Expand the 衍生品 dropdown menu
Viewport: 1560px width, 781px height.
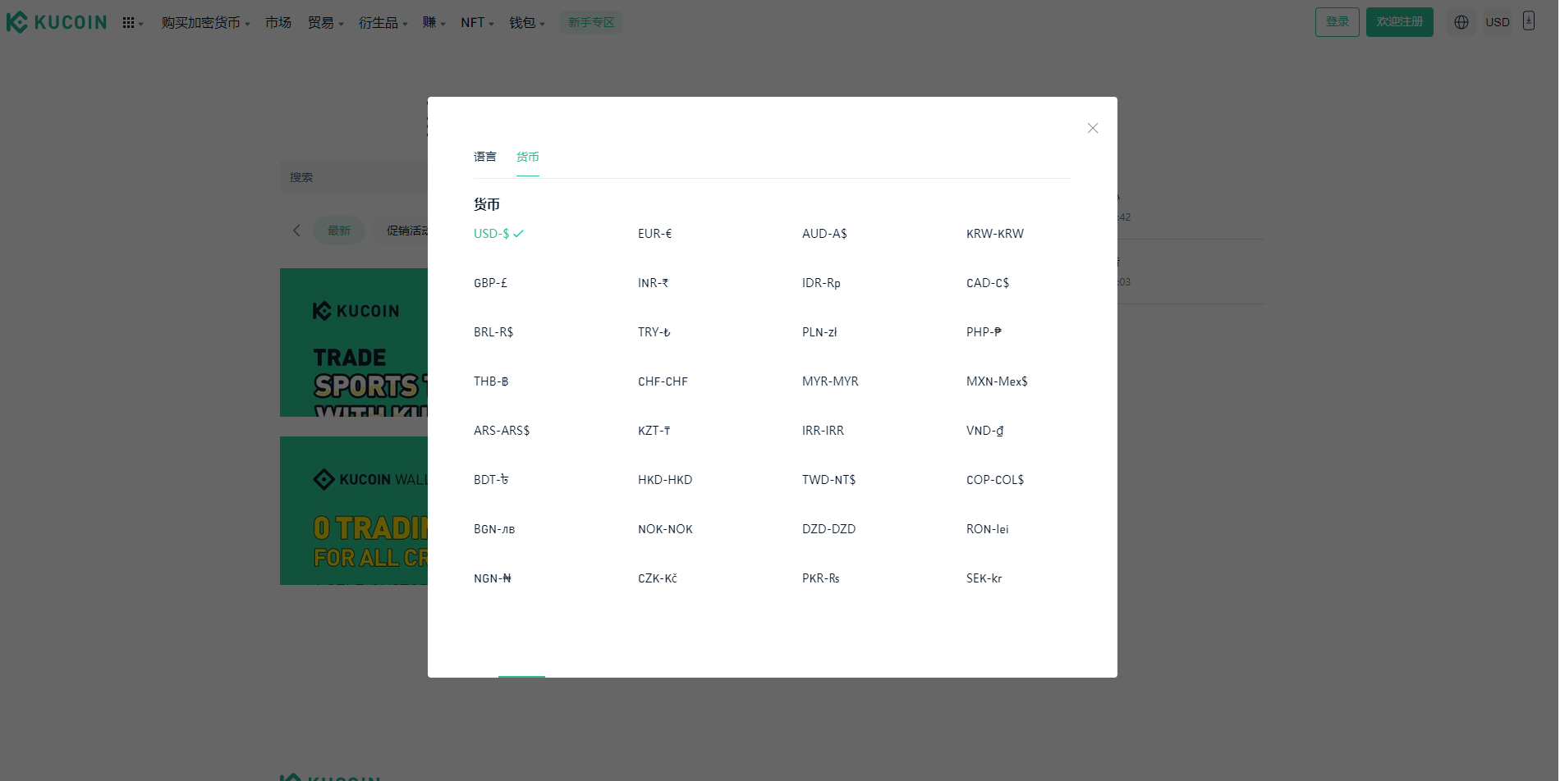382,23
